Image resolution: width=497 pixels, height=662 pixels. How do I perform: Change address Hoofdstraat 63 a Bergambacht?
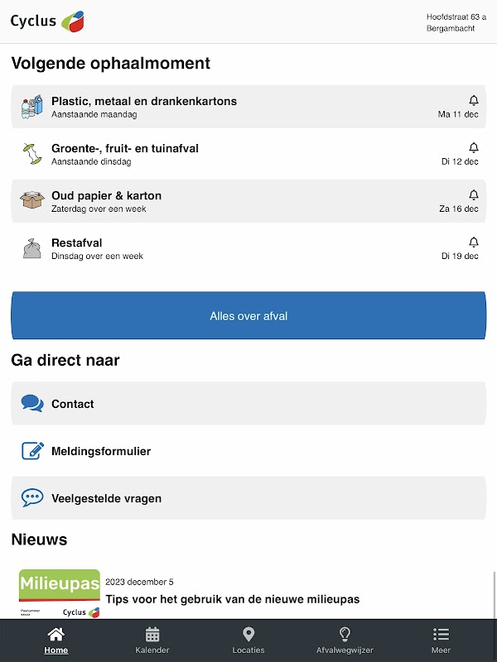pyautogui.click(x=456, y=22)
